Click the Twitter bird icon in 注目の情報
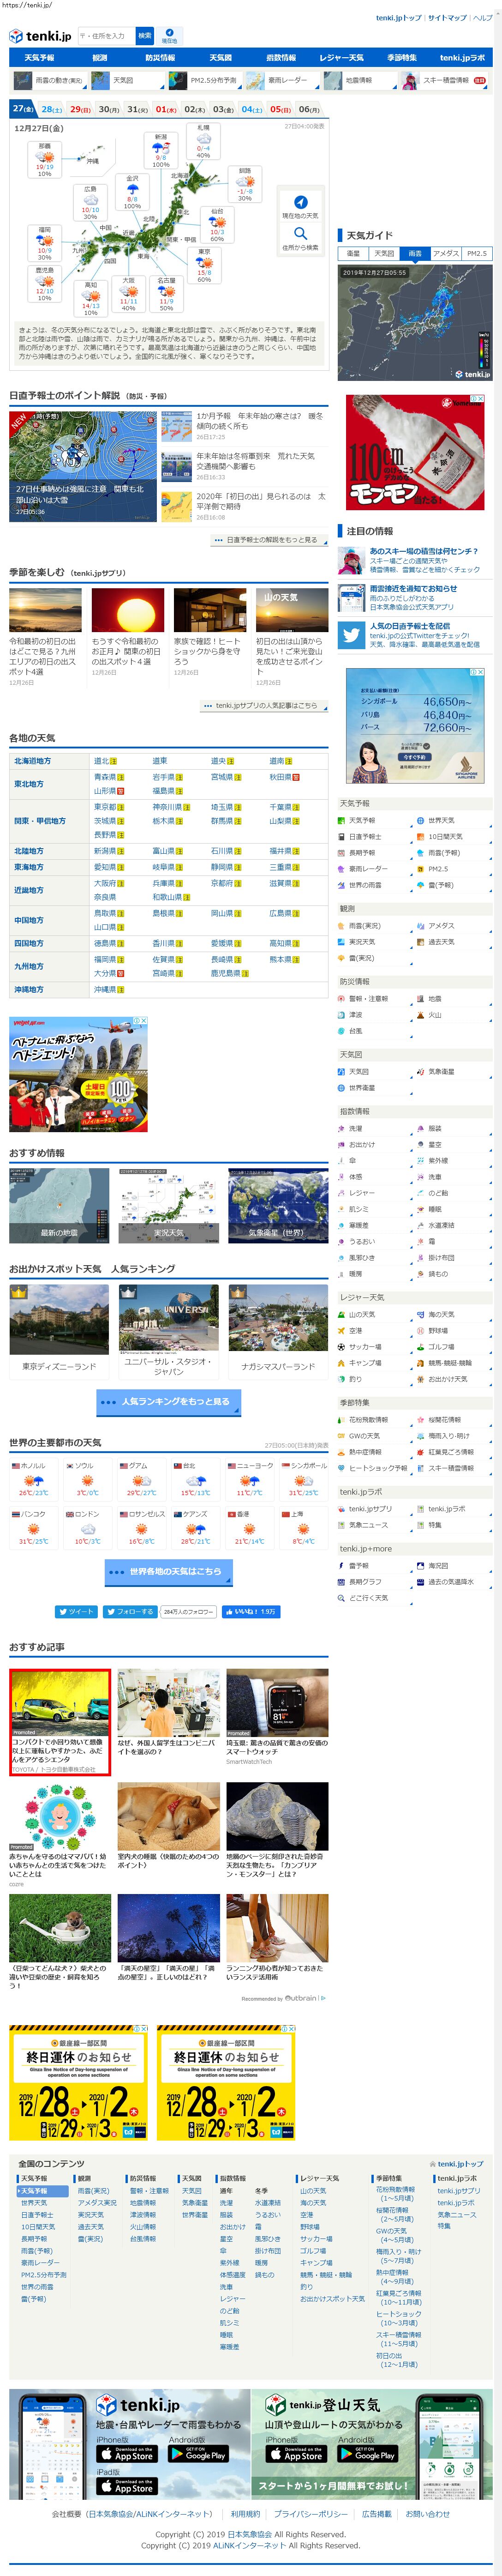This screenshot has height=2576, width=502. pyautogui.click(x=351, y=634)
